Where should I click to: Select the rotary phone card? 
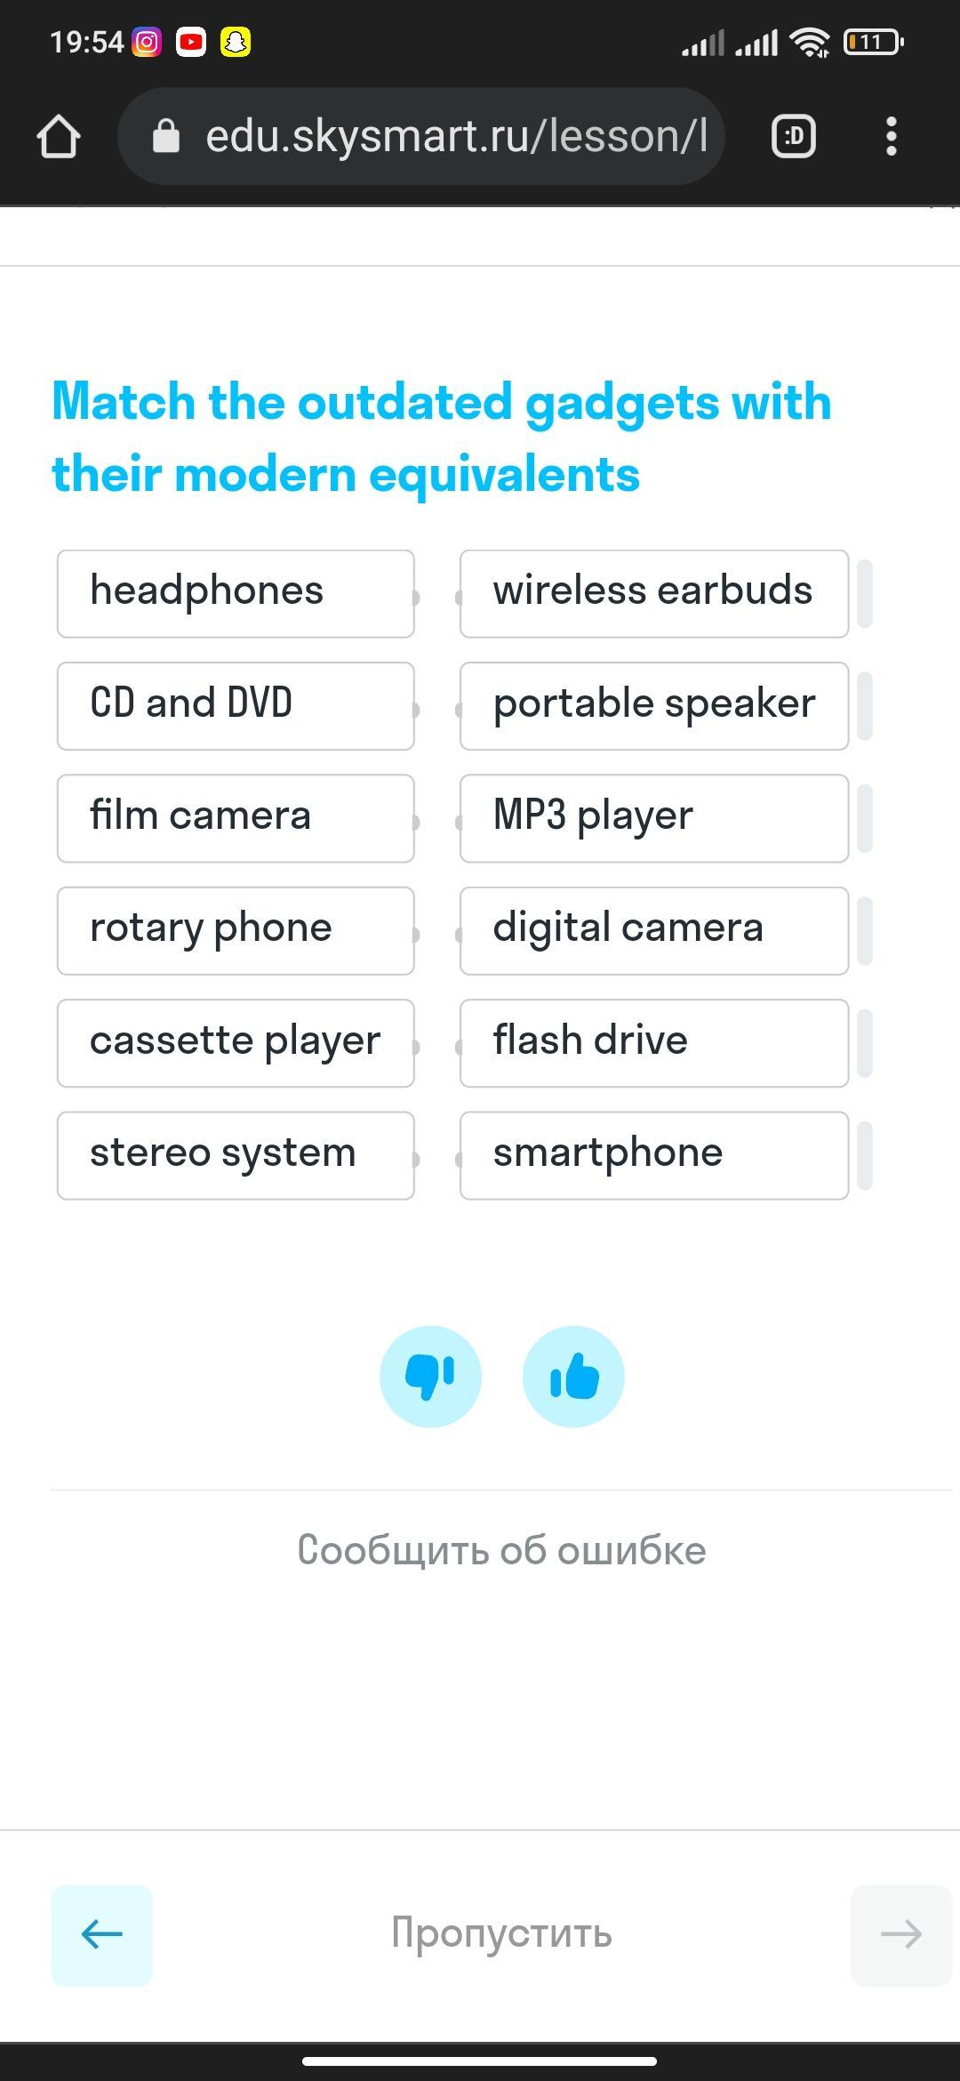coord(236,930)
